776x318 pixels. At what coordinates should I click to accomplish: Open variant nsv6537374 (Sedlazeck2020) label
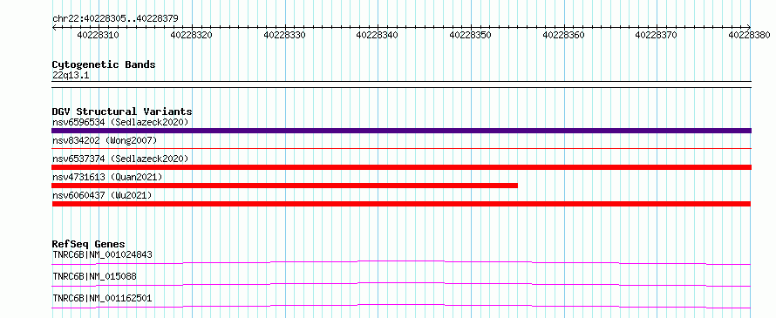[120, 159]
